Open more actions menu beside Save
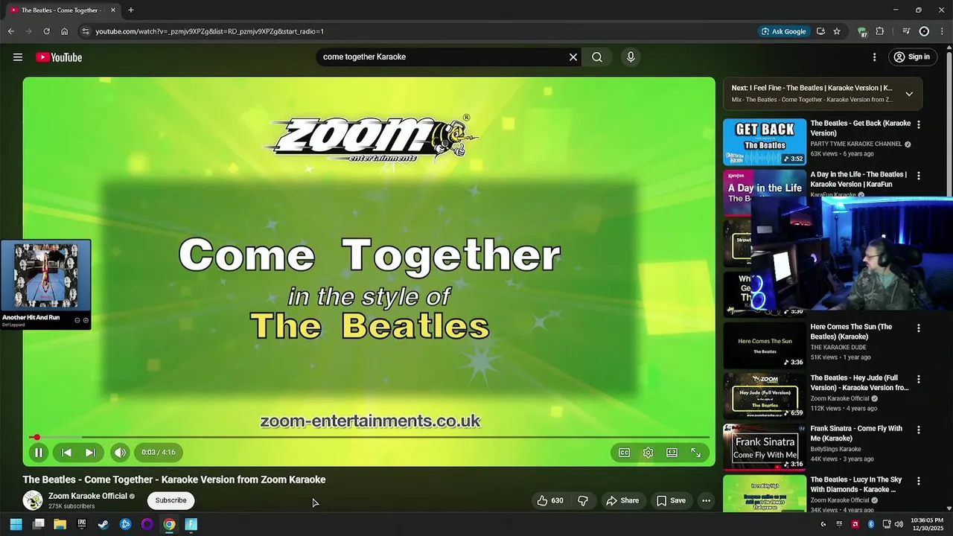Viewport: 953px width, 536px height. [706, 500]
